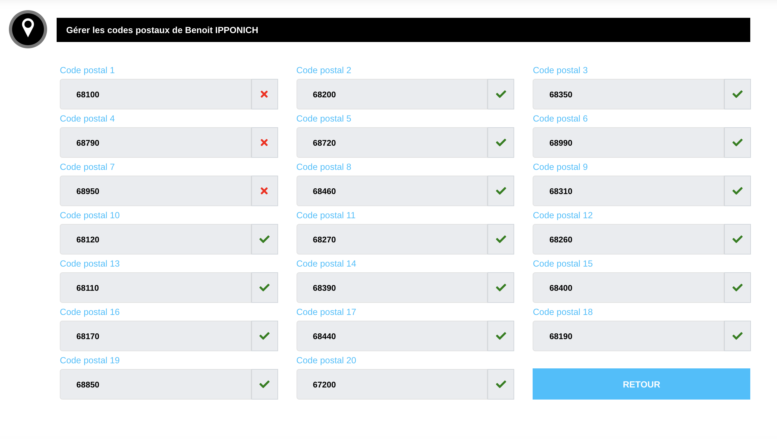This screenshot has width=777, height=439.
Task: Click the location pin icon in header
Action: pyautogui.click(x=28, y=29)
